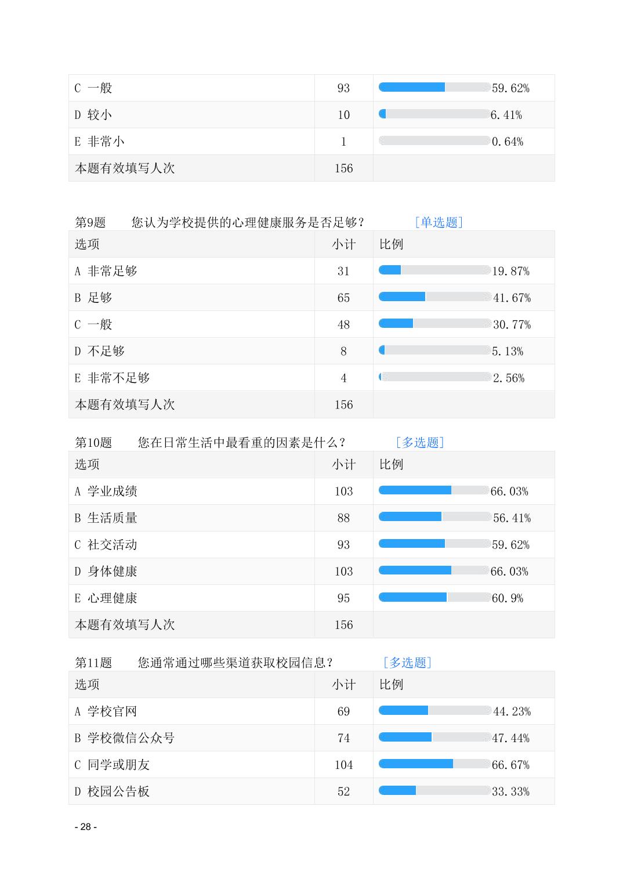Screen dimensions: 623x882
Task: Click the 单选题 tag of question 9
Action: 439,222
